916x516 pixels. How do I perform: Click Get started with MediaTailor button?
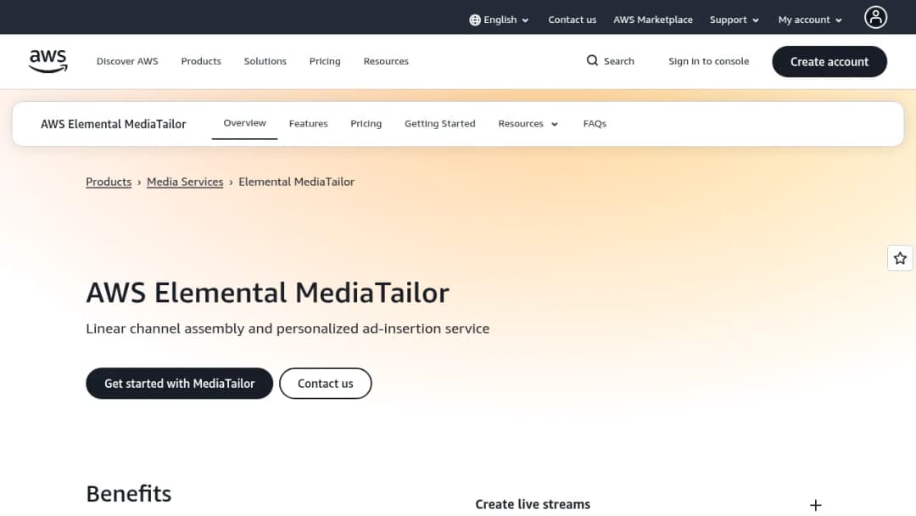pyautogui.click(x=179, y=384)
